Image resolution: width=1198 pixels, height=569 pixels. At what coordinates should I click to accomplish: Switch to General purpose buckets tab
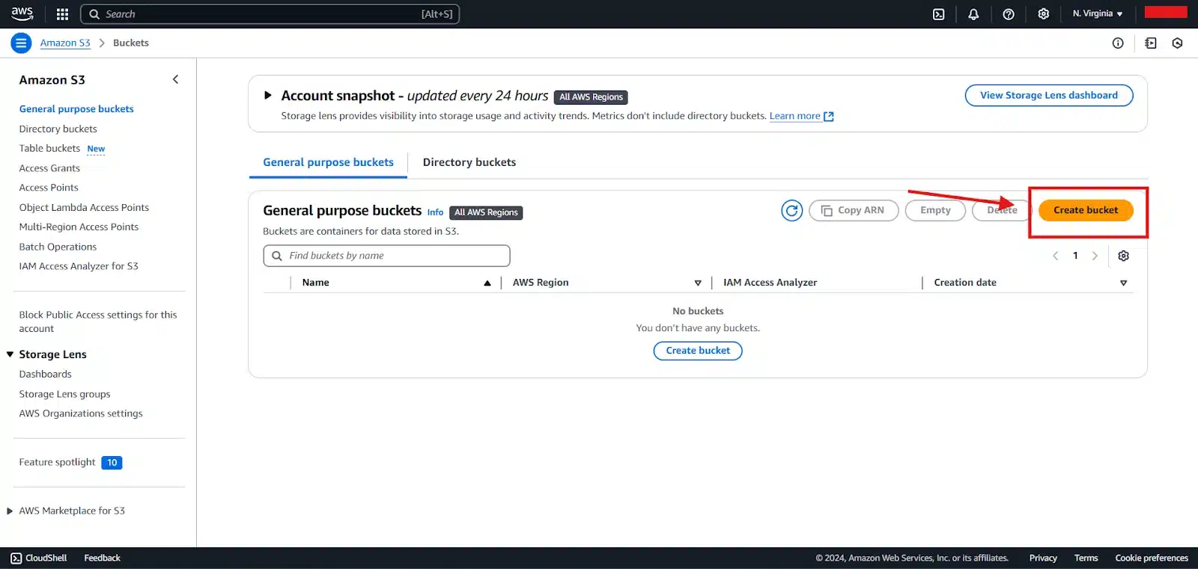328,162
